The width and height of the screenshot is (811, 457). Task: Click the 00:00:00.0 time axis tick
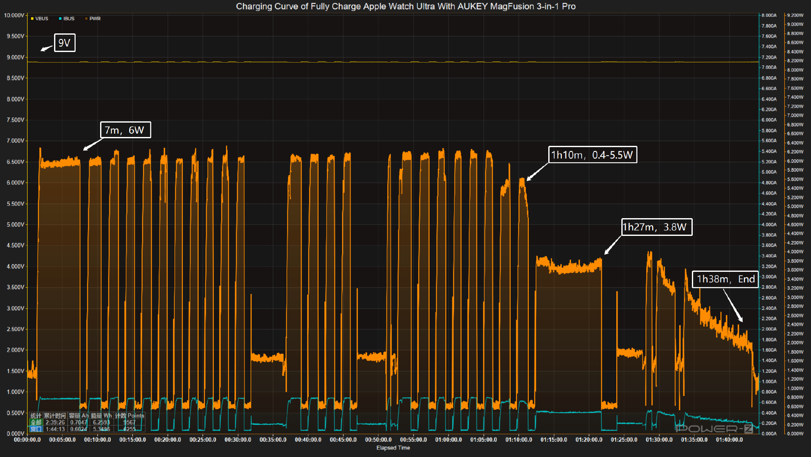click(27, 440)
